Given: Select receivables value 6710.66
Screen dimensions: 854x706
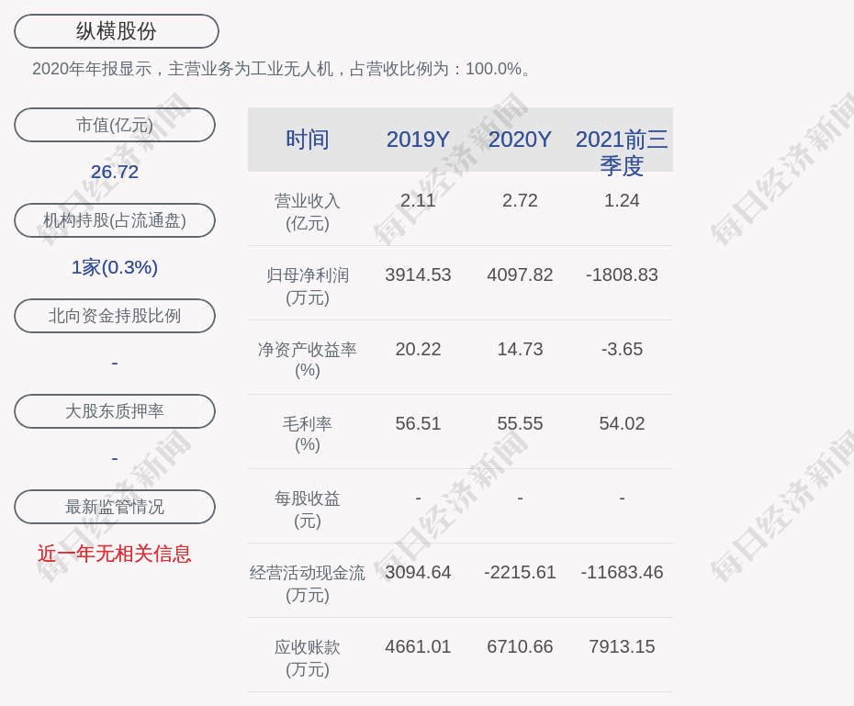Looking at the screenshot, I should coord(520,646).
